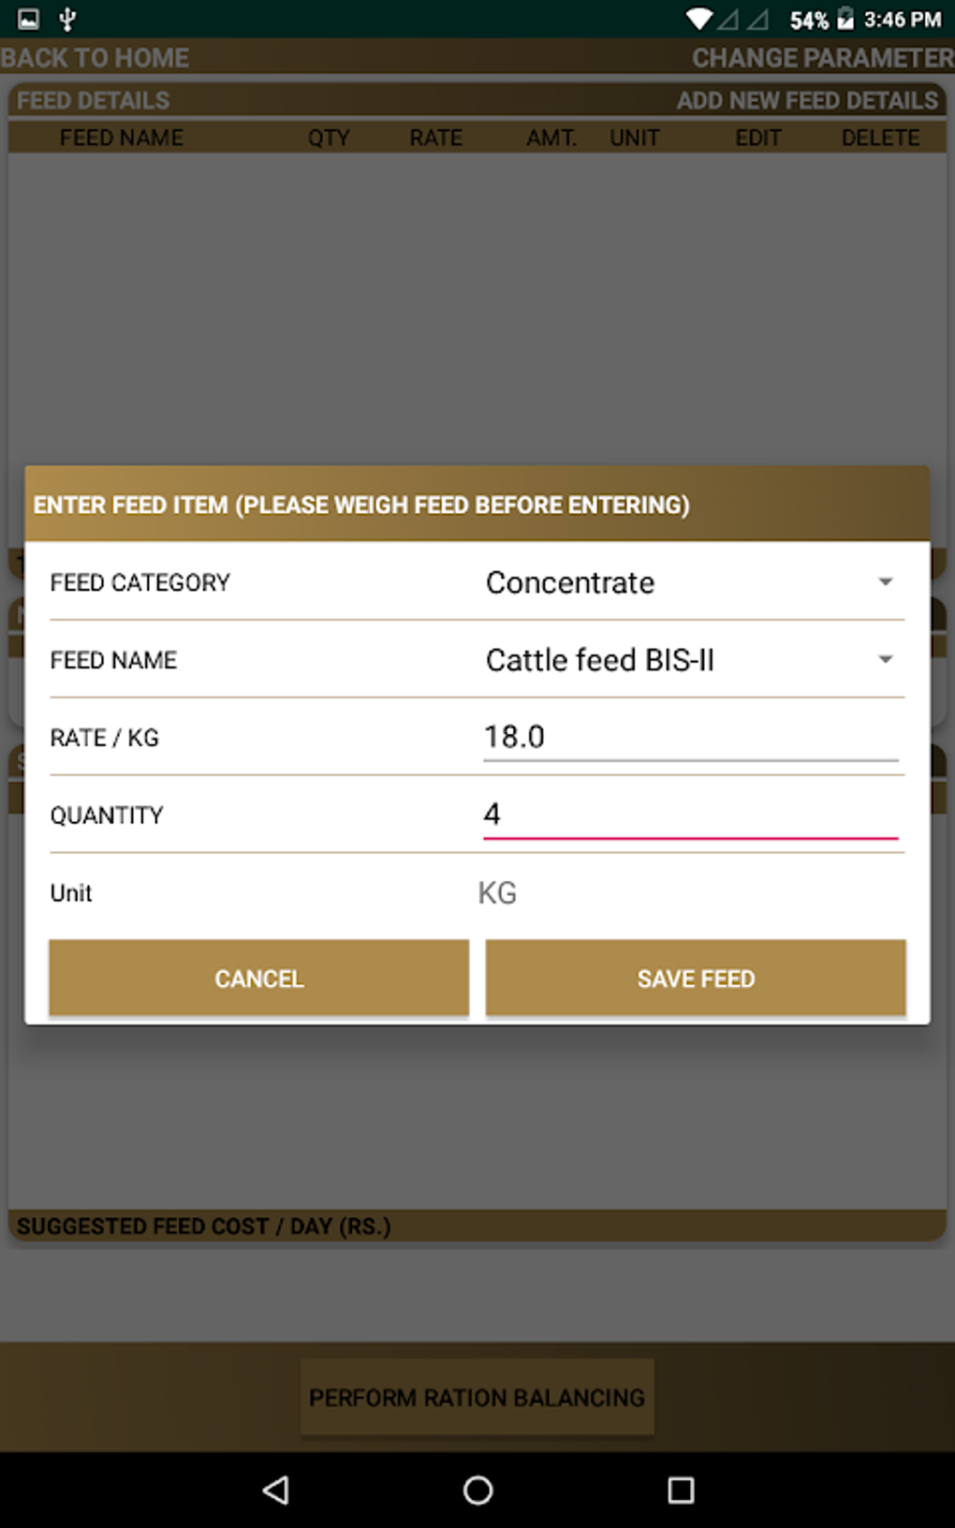Focus the Quantity input field
This screenshot has height=1528, width=955.
[690, 815]
